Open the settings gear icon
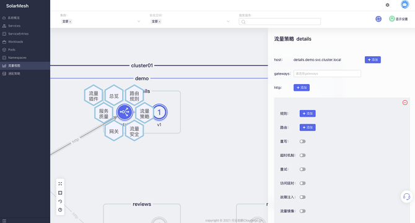This screenshot has height=223, width=415. click(388, 5)
